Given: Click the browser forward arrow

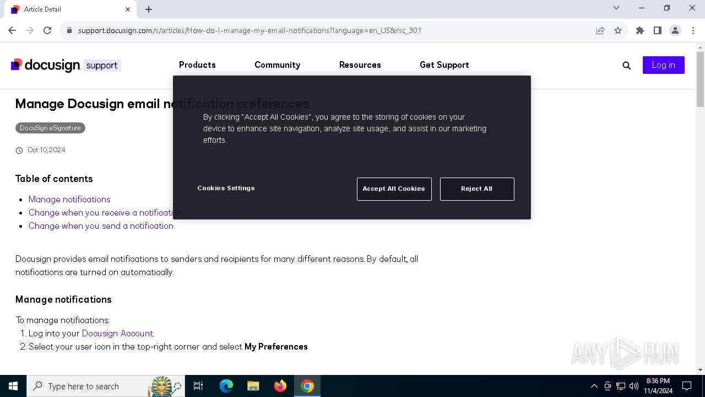Looking at the screenshot, I should click(x=30, y=30).
